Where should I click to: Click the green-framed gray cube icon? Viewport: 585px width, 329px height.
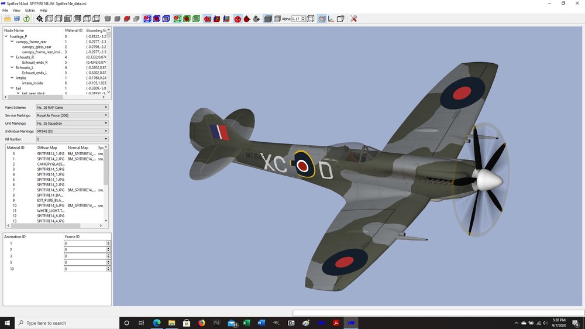pyautogui.click(x=196, y=19)
